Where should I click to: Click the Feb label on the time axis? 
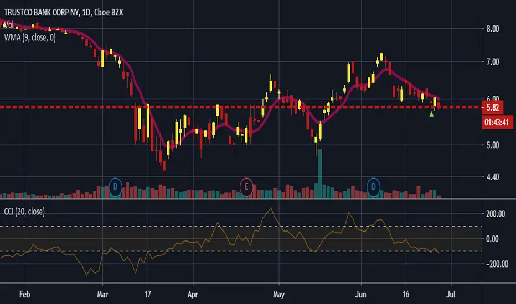pos(25,294)
